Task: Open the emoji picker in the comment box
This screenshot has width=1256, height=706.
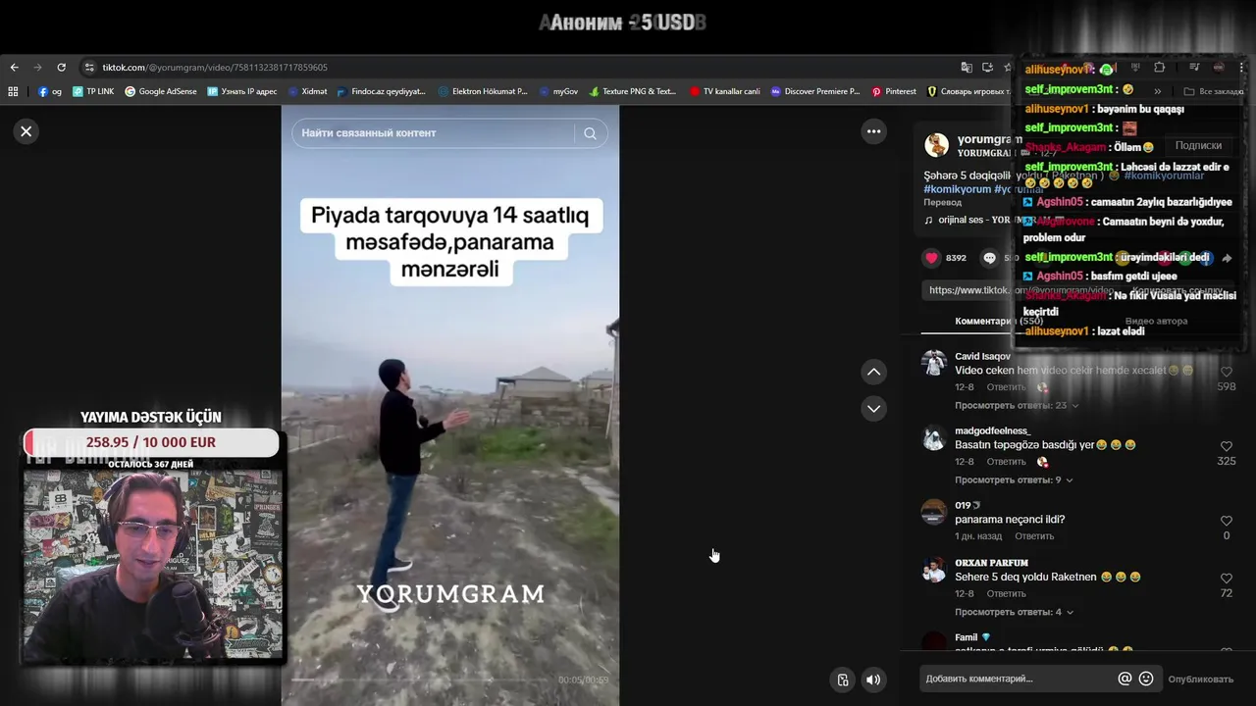Action: tap(1145, 679)
